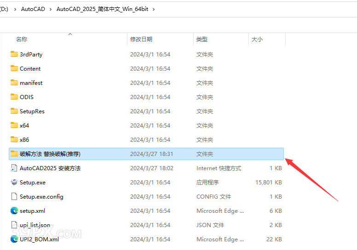Select the file name SetupRes
Viewport: 357px width, 250px height.
coord(32,111)
